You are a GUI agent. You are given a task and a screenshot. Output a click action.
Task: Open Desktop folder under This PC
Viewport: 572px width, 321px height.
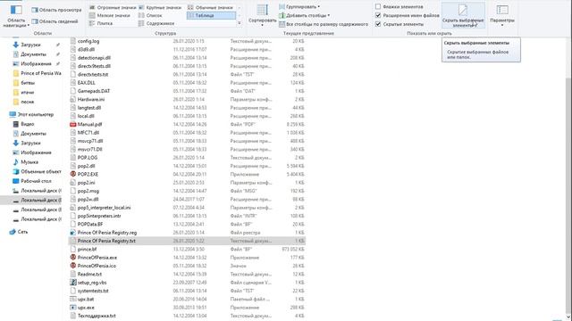click(36, 181)
